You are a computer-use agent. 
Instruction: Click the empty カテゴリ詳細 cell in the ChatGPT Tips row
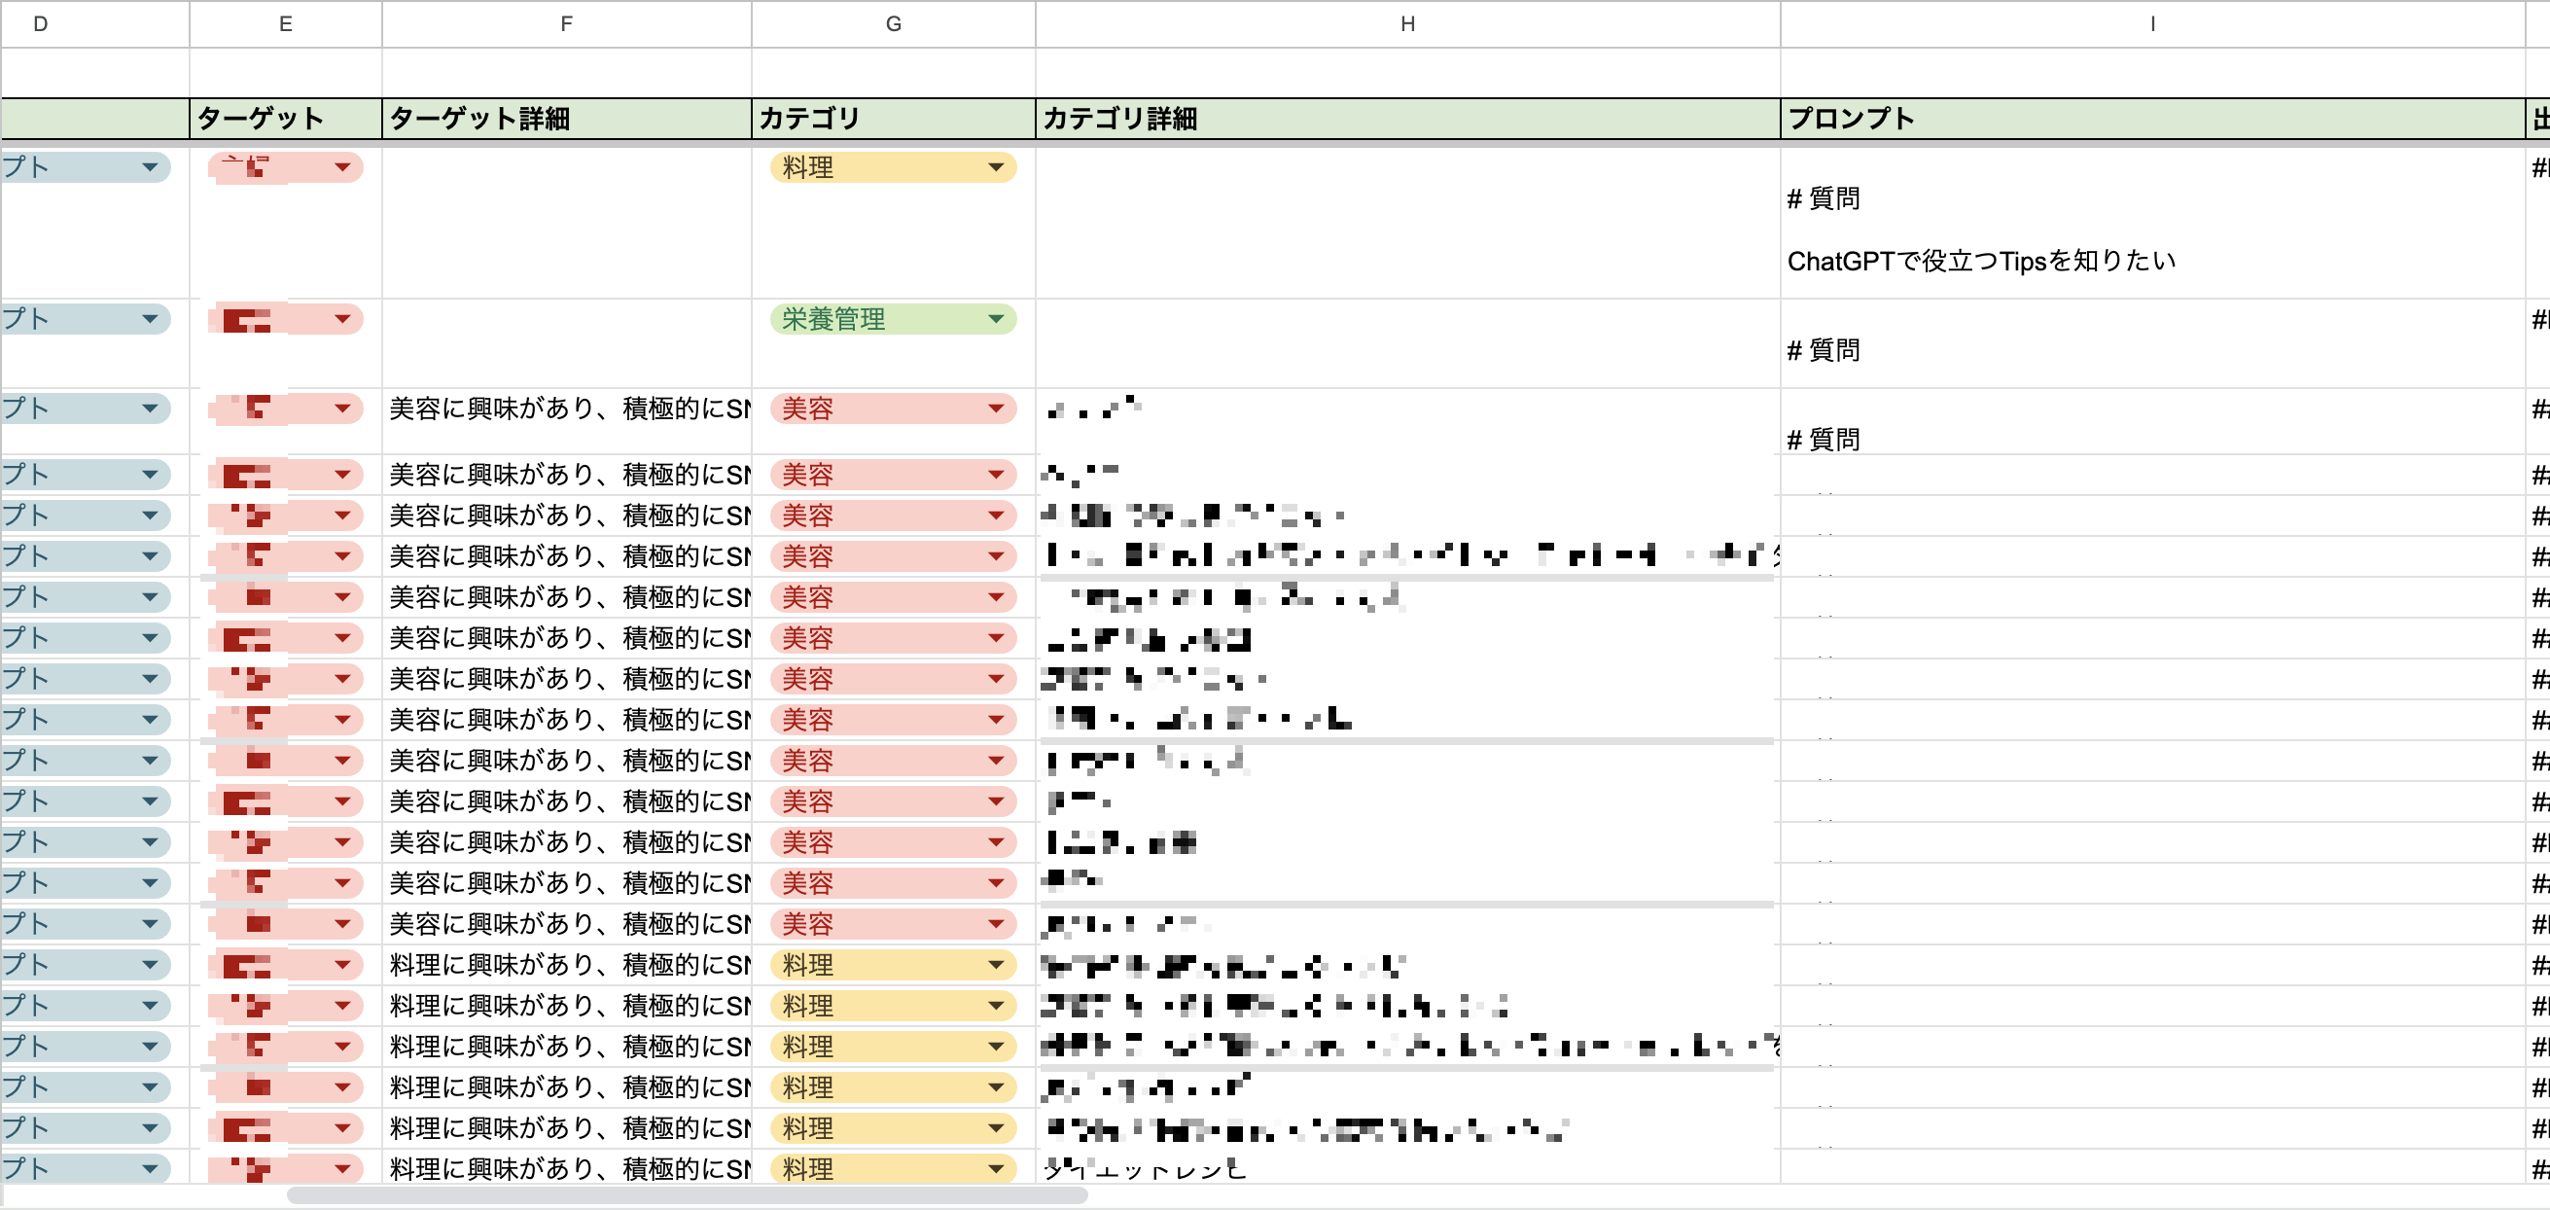[1407, 223]
